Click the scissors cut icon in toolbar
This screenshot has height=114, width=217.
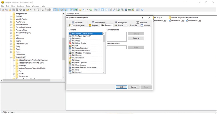click(42, 10)
